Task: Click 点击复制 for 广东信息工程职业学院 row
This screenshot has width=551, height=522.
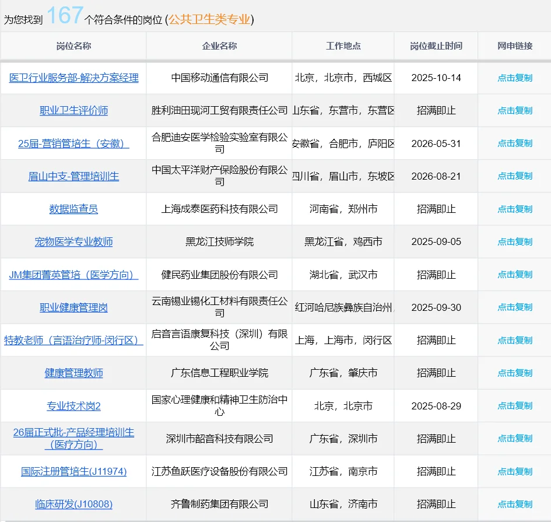Action: coord(515,373)
